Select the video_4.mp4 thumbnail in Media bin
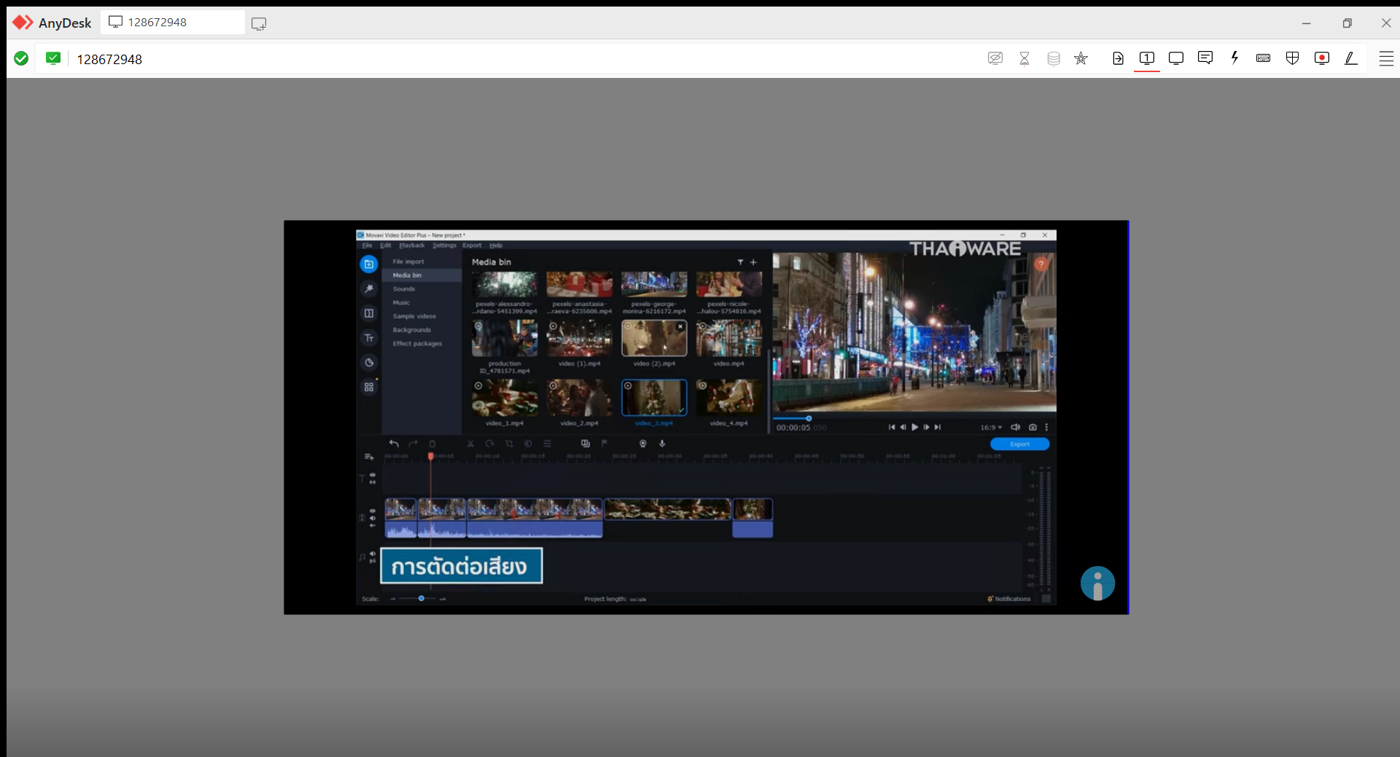Image resolution: width=1400 pixels, height=757 pixels. tap(728, 397)
